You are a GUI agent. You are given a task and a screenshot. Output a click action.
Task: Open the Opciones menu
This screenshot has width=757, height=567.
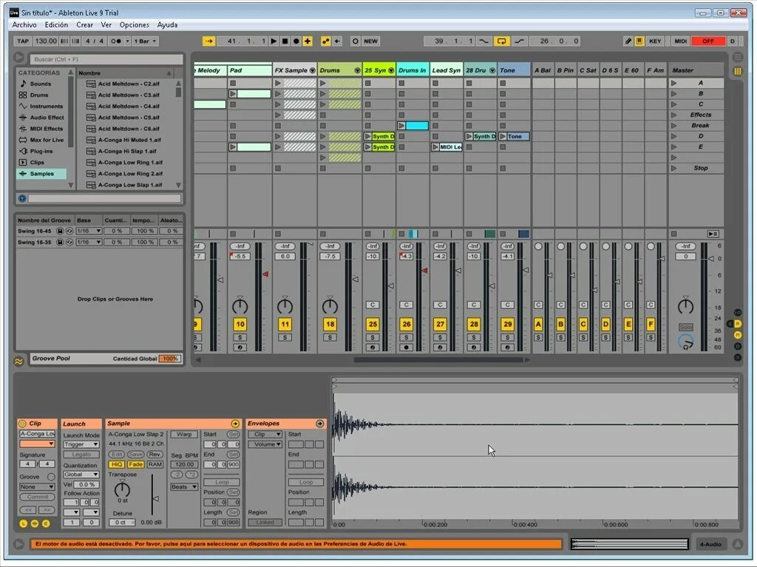[x=135, y=24]
